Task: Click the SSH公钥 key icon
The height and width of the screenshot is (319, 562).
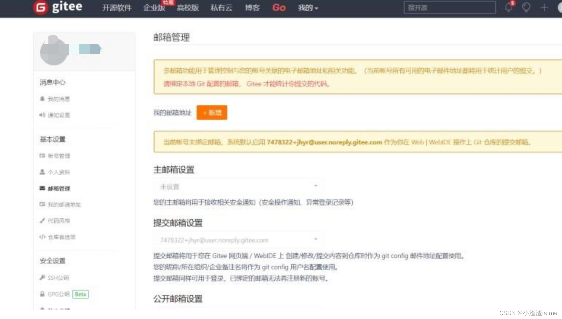Action: click(42, 277)
